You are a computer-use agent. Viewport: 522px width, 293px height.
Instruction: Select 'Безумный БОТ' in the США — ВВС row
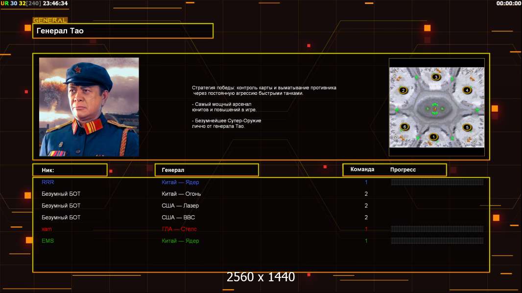(x=61, y=217)
